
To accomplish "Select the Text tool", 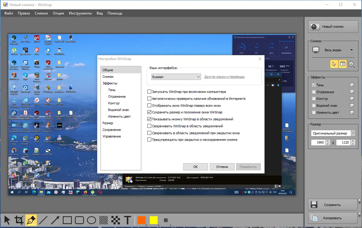I will (x=127, y=220).
